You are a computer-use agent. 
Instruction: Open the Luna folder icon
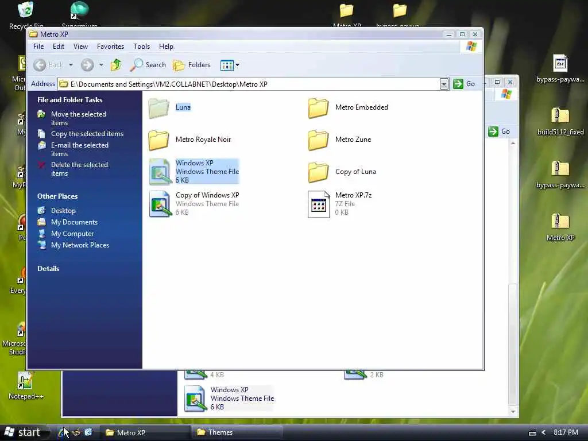158,108
